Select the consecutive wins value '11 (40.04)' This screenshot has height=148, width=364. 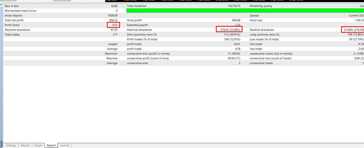click(234, 53)
